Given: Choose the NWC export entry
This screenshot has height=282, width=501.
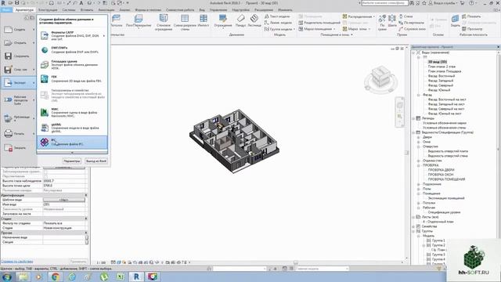Looking at the screenshot, I should (72, 112).
